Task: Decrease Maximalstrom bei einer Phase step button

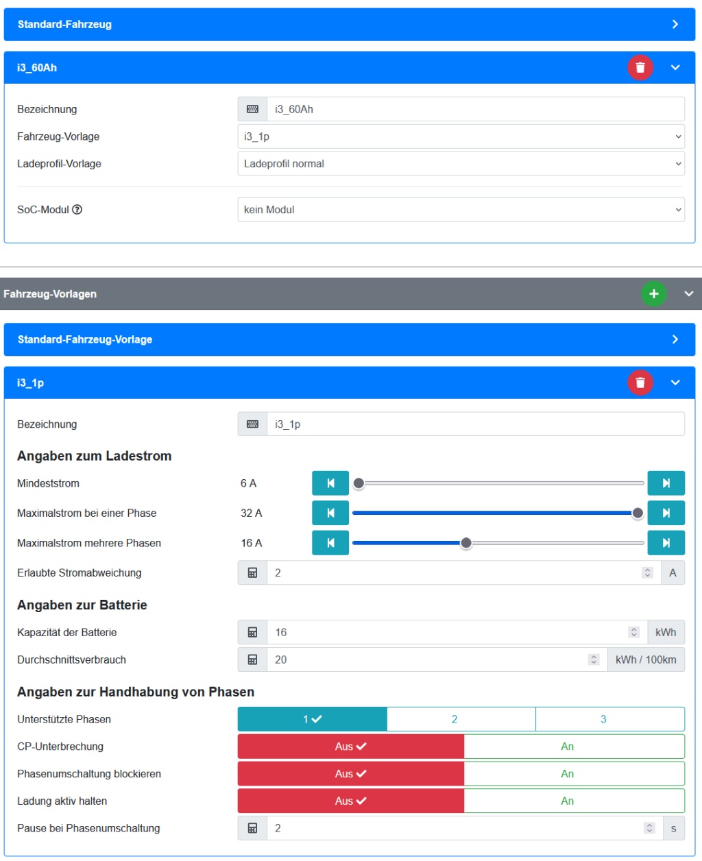Action: tap(330, 513)
